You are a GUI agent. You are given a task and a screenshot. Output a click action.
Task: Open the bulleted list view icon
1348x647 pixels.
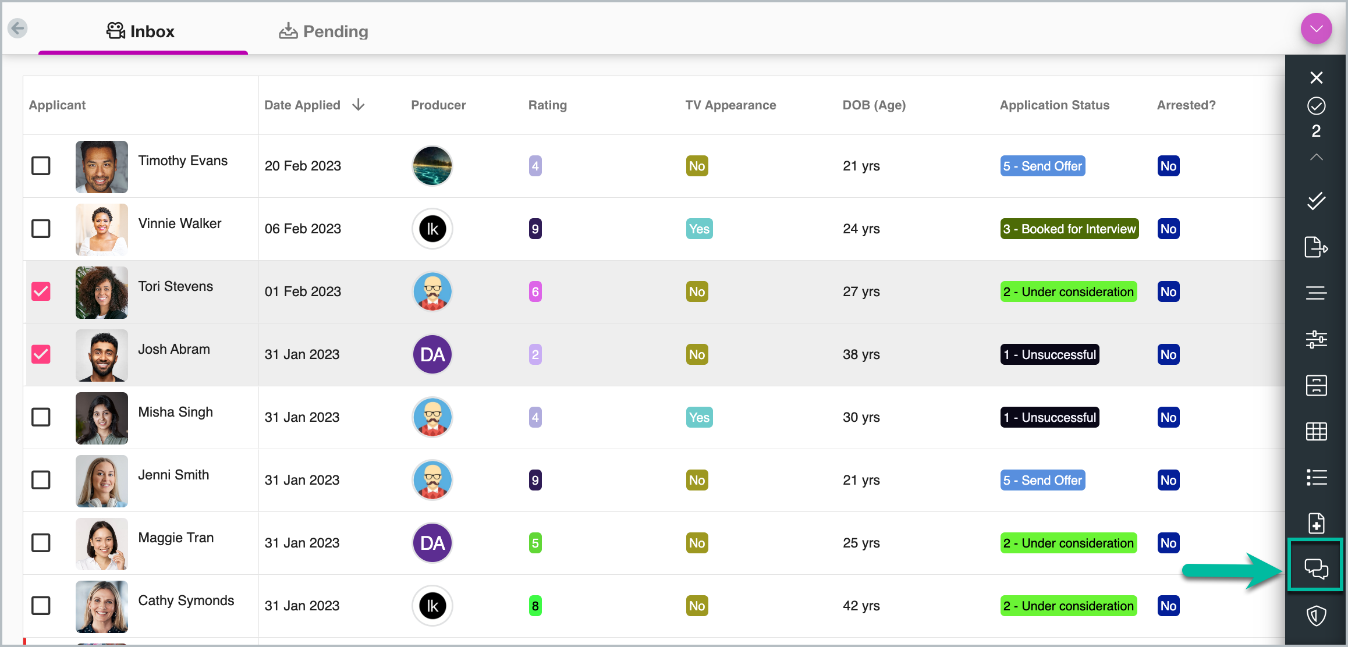click(x=1316, y=478)
